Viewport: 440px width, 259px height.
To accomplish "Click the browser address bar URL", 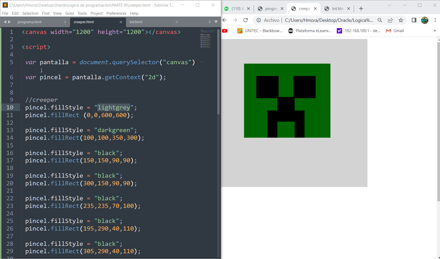I will [x=329, y=20].
